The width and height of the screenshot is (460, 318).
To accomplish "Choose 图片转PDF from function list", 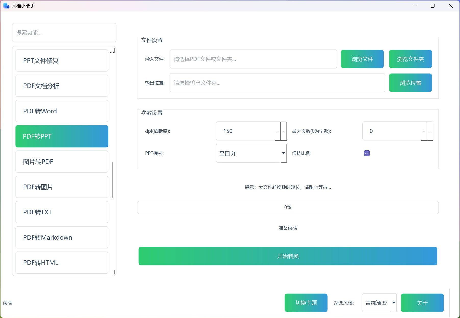I will [62, 162].
